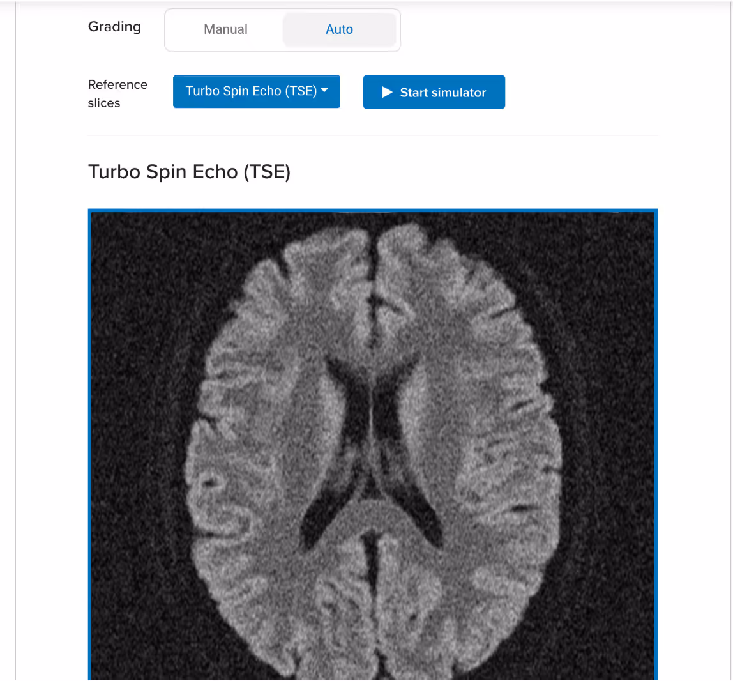Click the play icon on Start simulator
733x681 pixels.
tap(386, 92)
